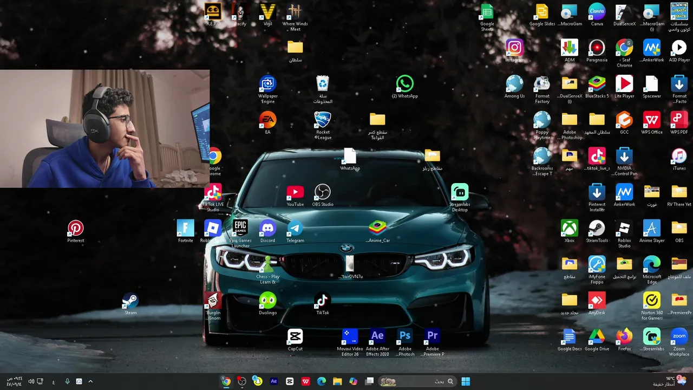693x390 pixels.
Task: Open the Anime Slayer desktop icon
Action: click(x=652, y=231)
